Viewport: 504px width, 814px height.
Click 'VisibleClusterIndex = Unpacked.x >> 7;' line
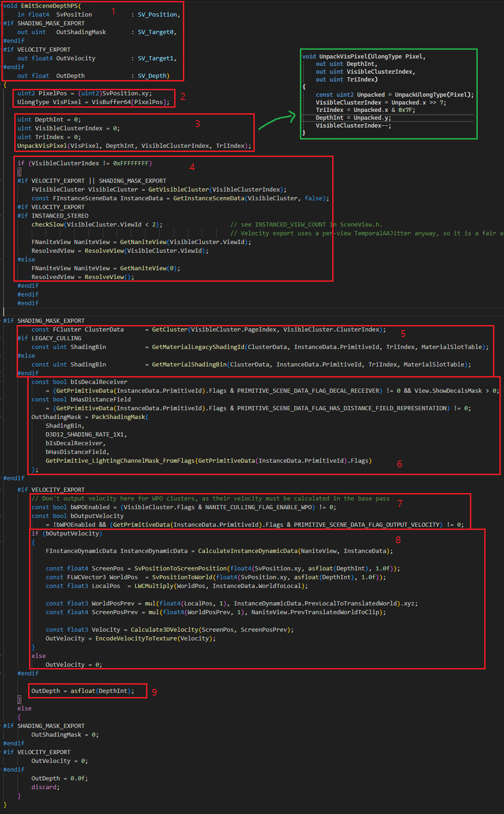(x=381, y=103)
